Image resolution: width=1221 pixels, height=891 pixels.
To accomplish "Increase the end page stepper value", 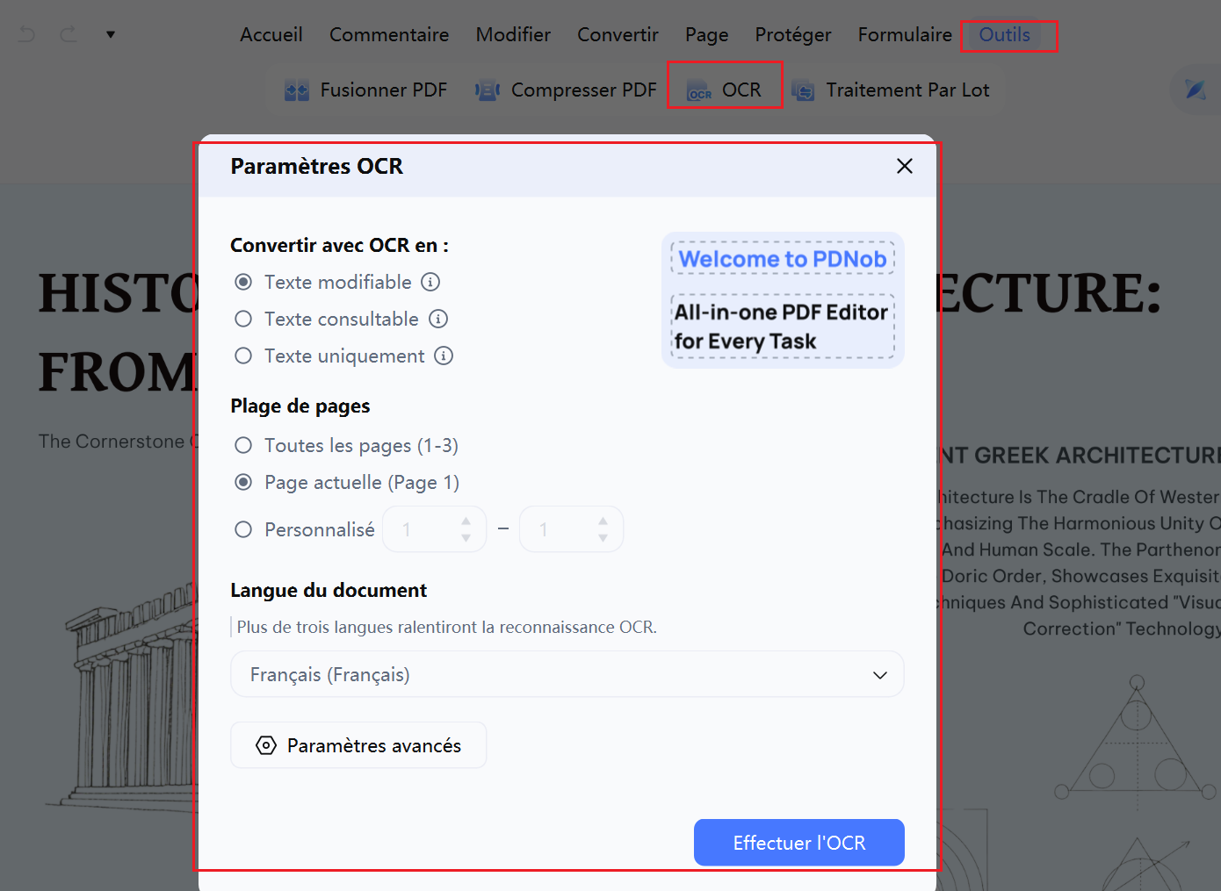I will click(603, 521).
